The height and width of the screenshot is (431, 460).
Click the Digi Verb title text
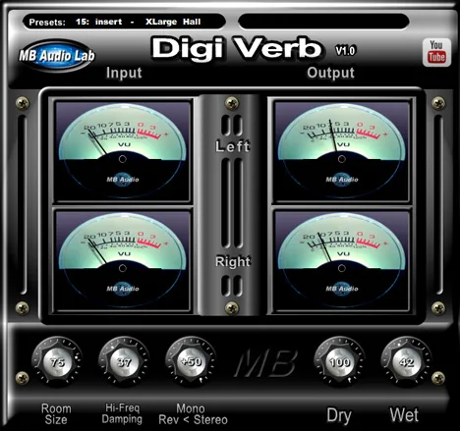point(237,48)
